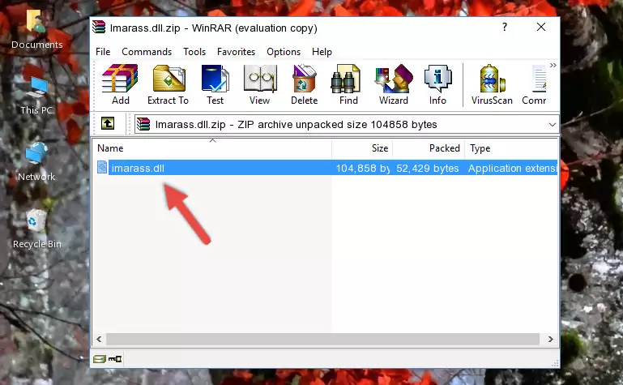Start VirusScan on the archive
Viewport: 623px width, 385px height.
[x=492, y=84]
